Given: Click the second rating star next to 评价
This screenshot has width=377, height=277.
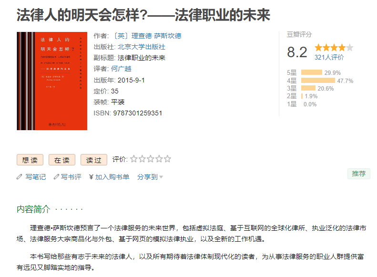Looking at the screenshot, I should [142, 159].
